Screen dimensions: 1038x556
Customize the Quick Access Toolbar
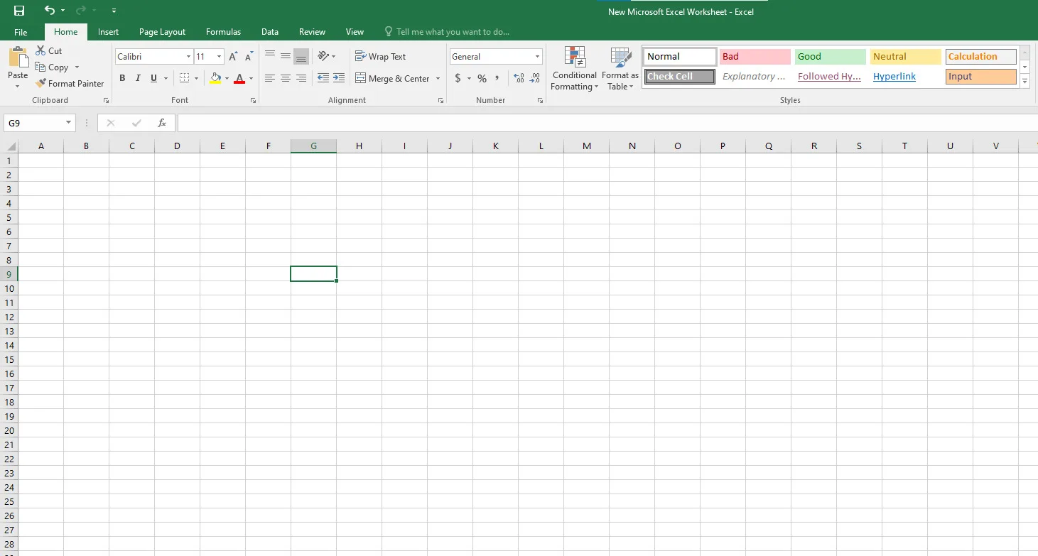pos(114,11)
